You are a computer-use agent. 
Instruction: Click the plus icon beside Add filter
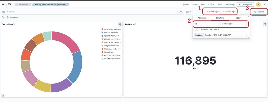(8, 17)
